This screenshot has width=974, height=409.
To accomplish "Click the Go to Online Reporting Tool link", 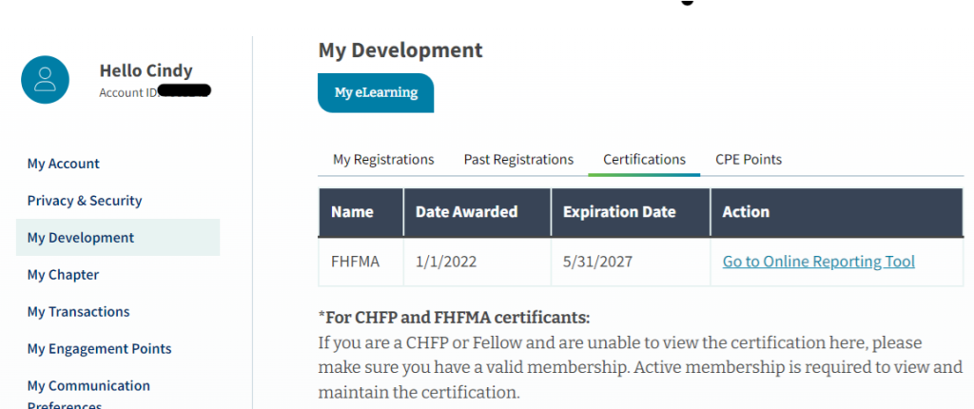I will click(818, 262).
